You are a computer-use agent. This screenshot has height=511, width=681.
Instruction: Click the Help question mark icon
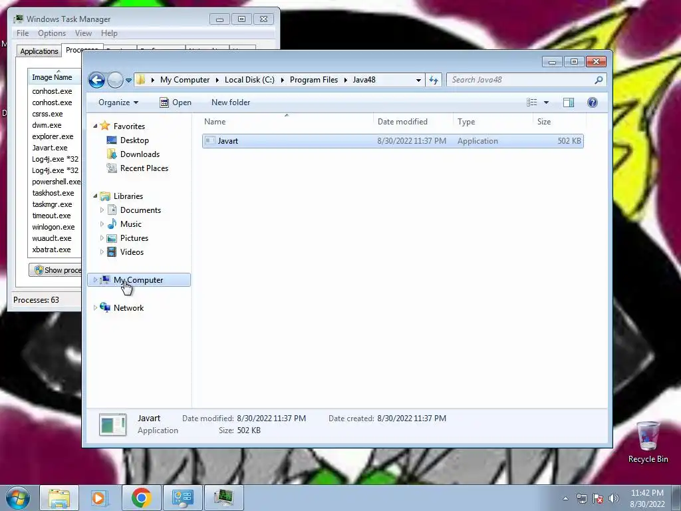click(x=592, y=102)
